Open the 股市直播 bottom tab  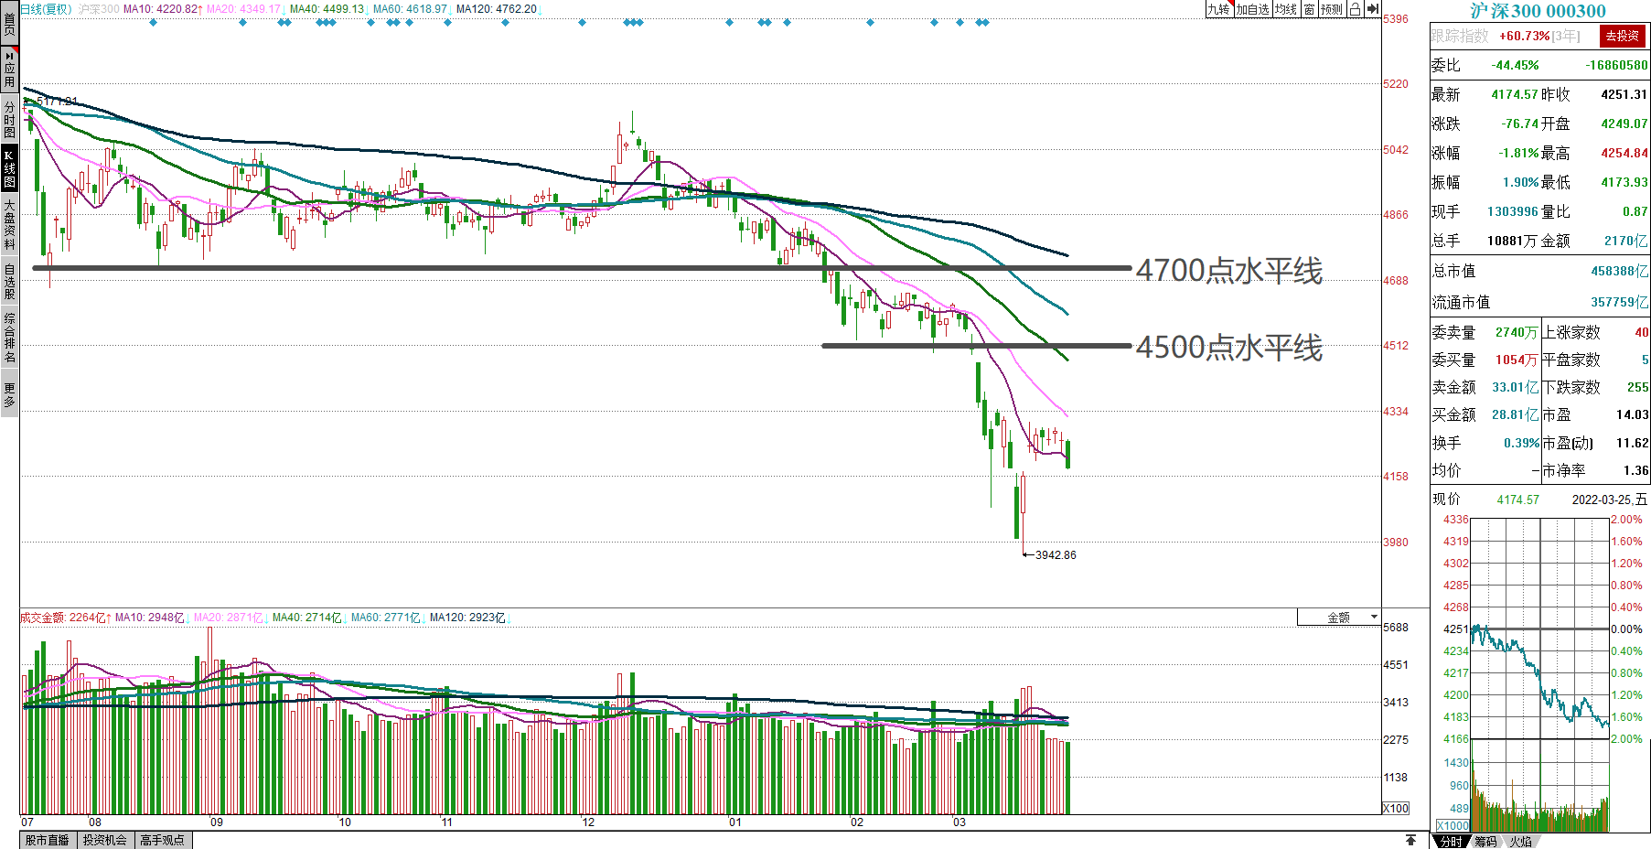click(47, 840)
